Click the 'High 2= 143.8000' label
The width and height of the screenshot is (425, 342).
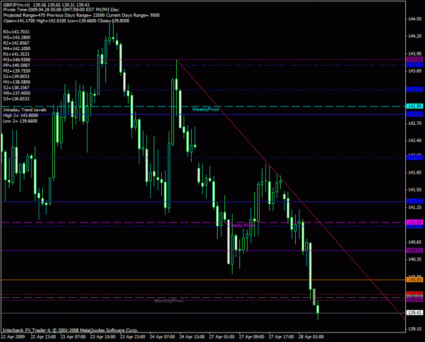click(20, 115)
